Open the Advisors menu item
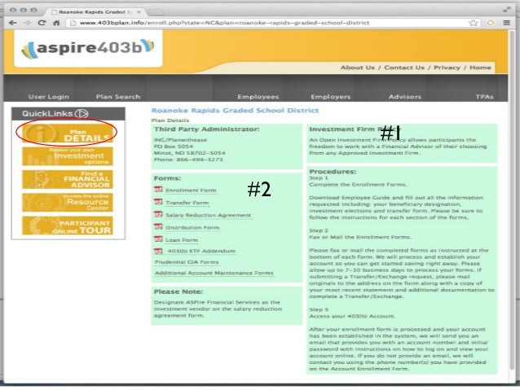 coord(405,97)
